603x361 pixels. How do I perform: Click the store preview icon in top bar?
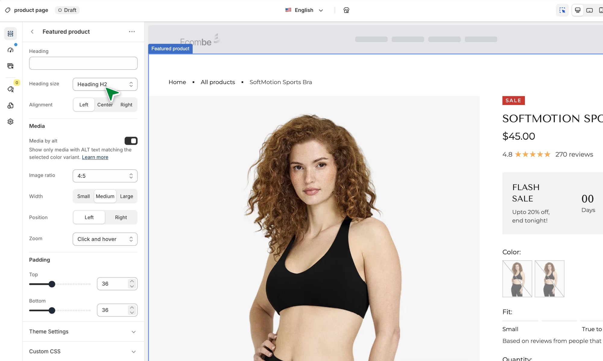point(346,10)
